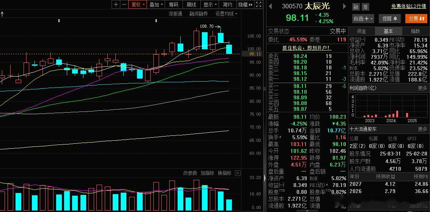Click the 融资融券 label
This screenshot has height=212, width=430.
coord(198,14)
